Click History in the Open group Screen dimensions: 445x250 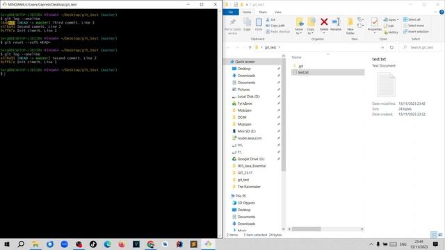[x=391, y=33]
